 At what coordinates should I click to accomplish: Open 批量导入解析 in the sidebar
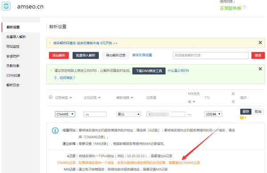tap(16, 37)
